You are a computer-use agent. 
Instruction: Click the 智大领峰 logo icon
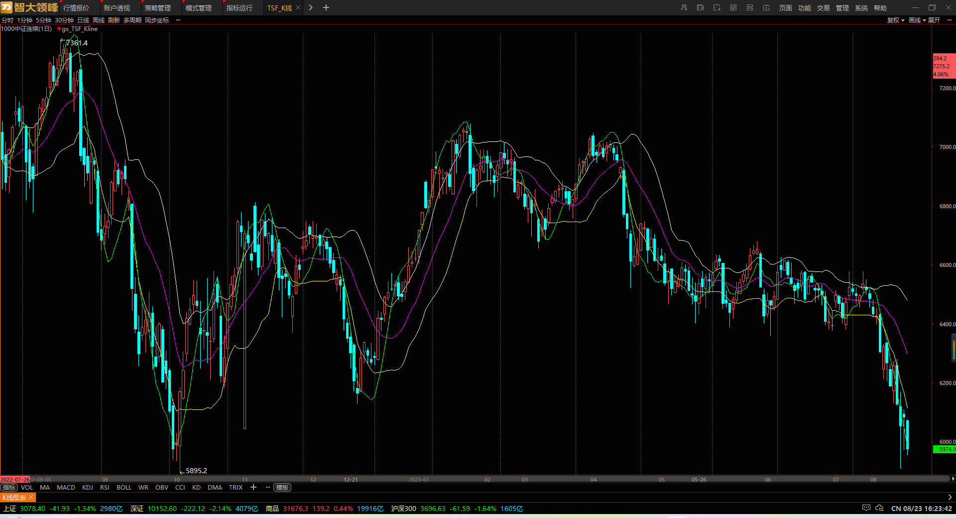[x=6, y=7]
